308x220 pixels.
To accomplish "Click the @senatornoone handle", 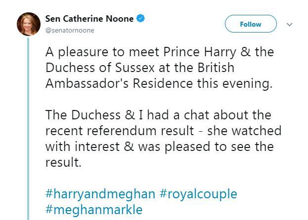I will point(70,30).
